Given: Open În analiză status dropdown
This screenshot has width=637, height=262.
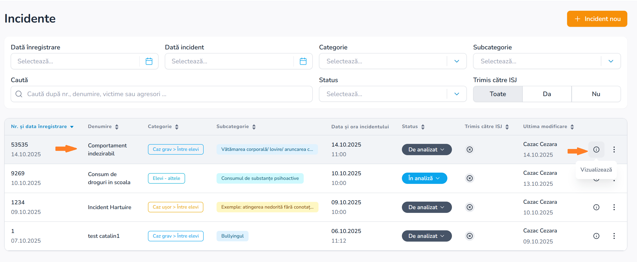Looking at the screenshot, I should pyautogui.click(x=424, y=178).
